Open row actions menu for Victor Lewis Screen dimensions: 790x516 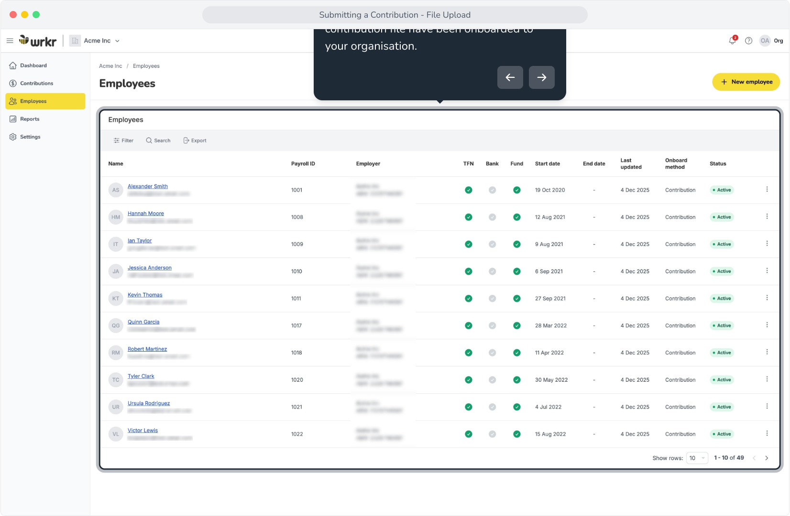(767, 434)
